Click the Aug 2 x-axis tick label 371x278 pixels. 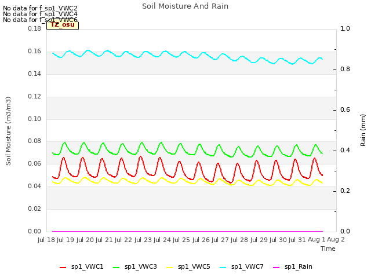[336, 239]
